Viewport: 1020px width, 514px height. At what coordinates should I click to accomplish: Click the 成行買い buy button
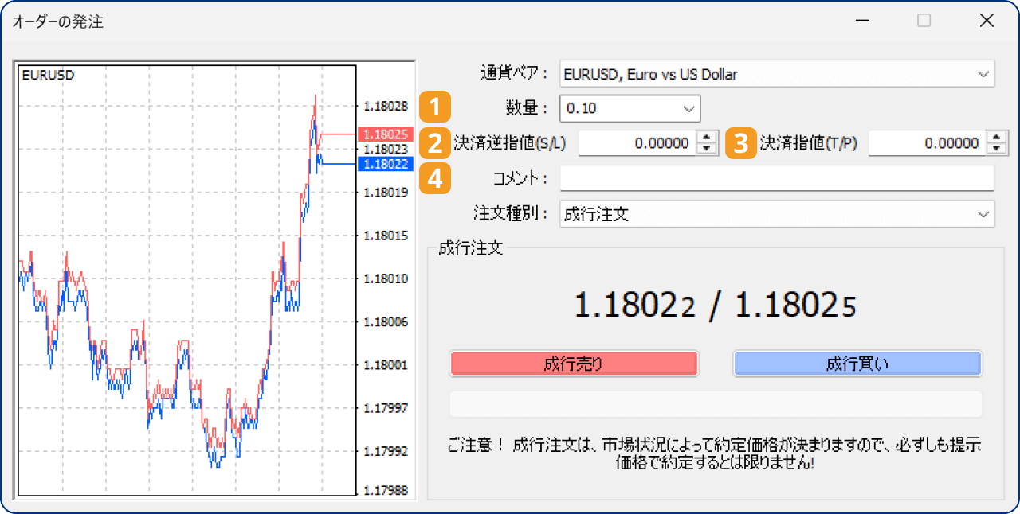[857, 364]
